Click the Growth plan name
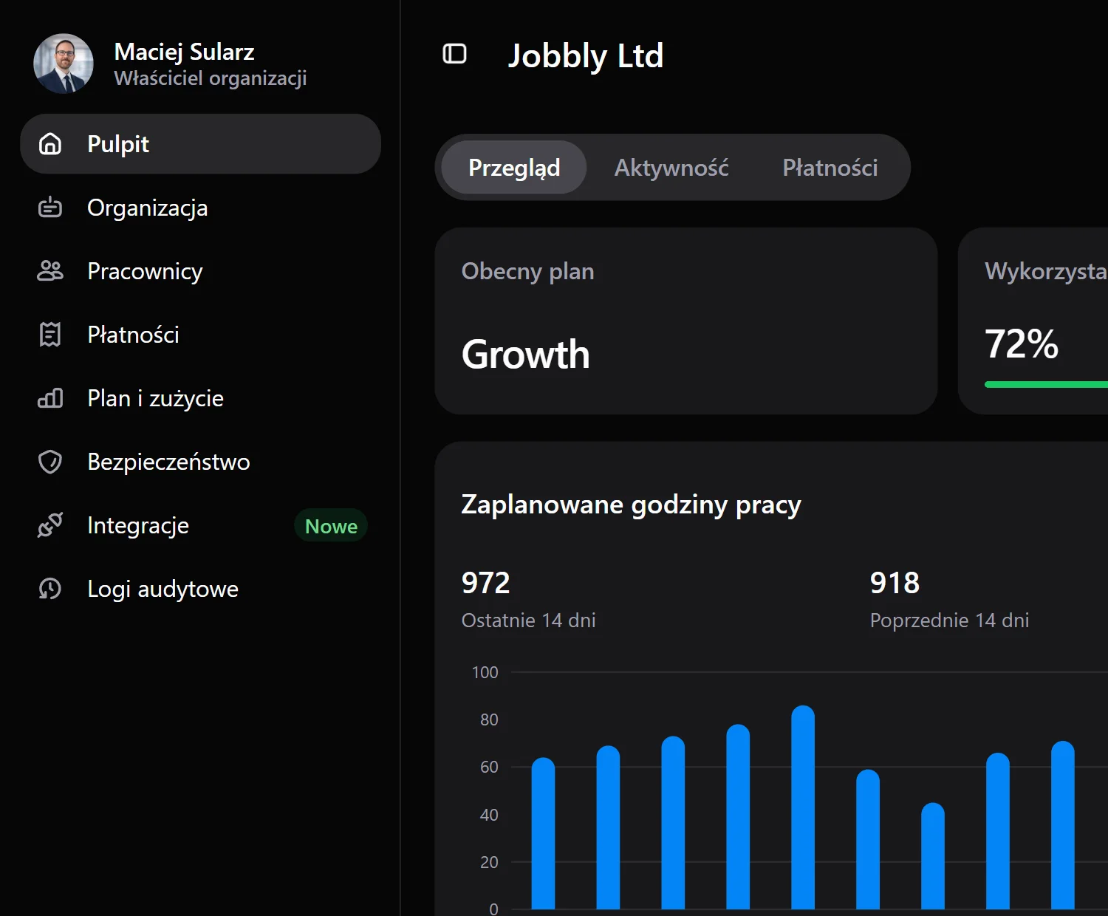Viewport: 1108px width, 916px height. click(526, 355)
